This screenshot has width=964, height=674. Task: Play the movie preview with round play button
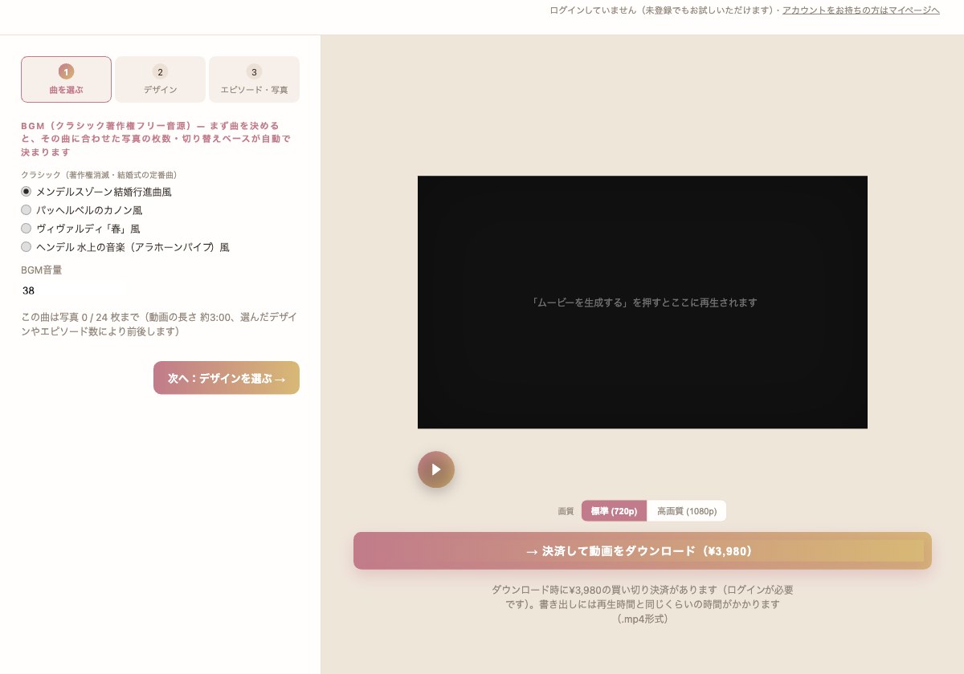tap(436, 469)
